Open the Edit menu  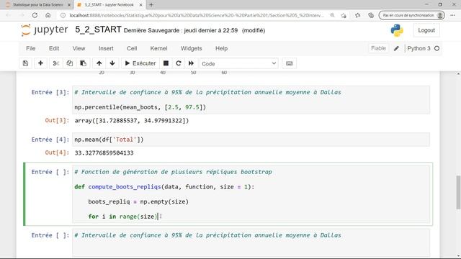54,48
